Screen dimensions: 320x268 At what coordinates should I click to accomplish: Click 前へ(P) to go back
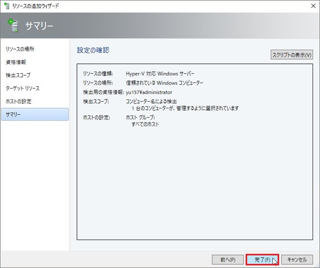click(x=227, y=260)
